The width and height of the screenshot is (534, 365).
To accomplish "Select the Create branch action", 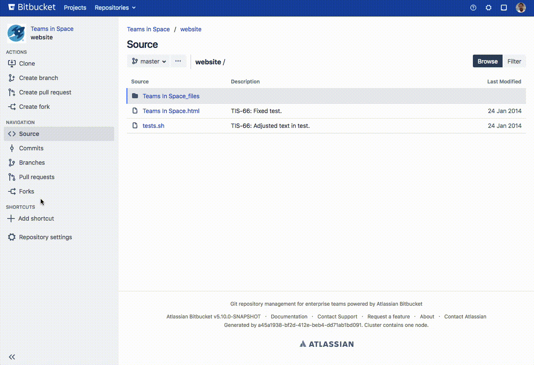I will click(x=38, y=78).
